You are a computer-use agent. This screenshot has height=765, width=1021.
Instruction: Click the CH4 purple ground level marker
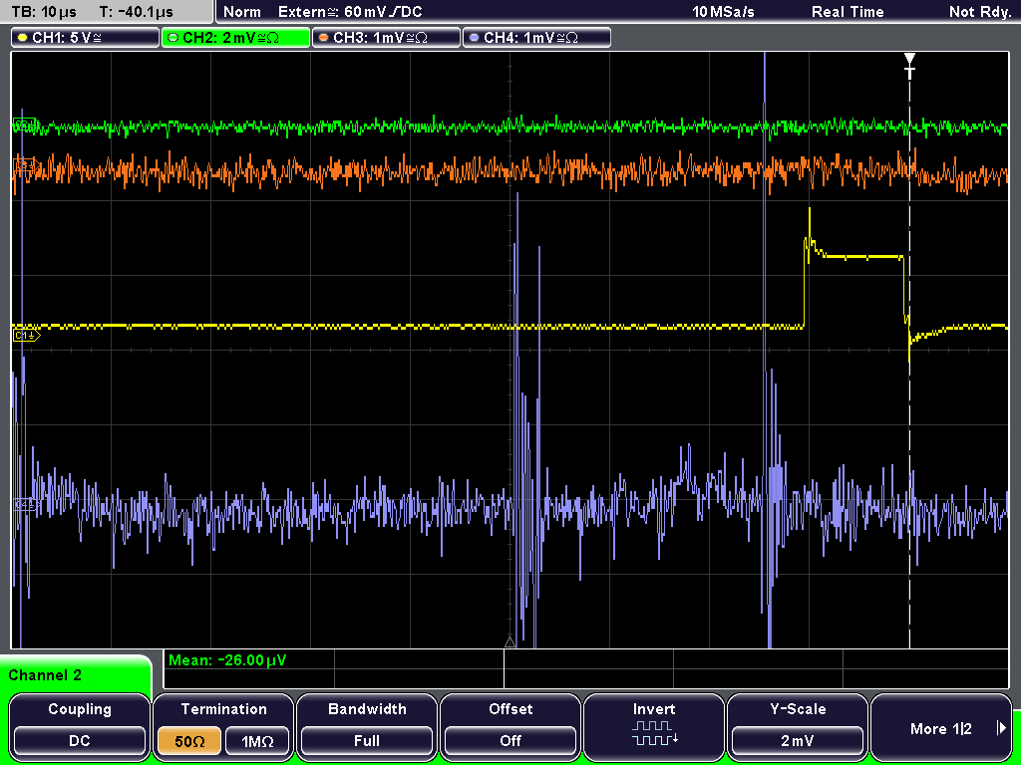pos(25,504)
